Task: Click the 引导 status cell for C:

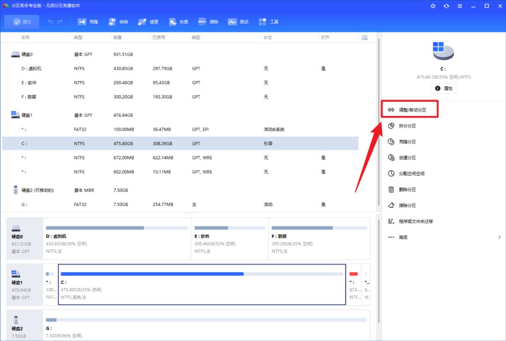Action: tap(268, 144)
